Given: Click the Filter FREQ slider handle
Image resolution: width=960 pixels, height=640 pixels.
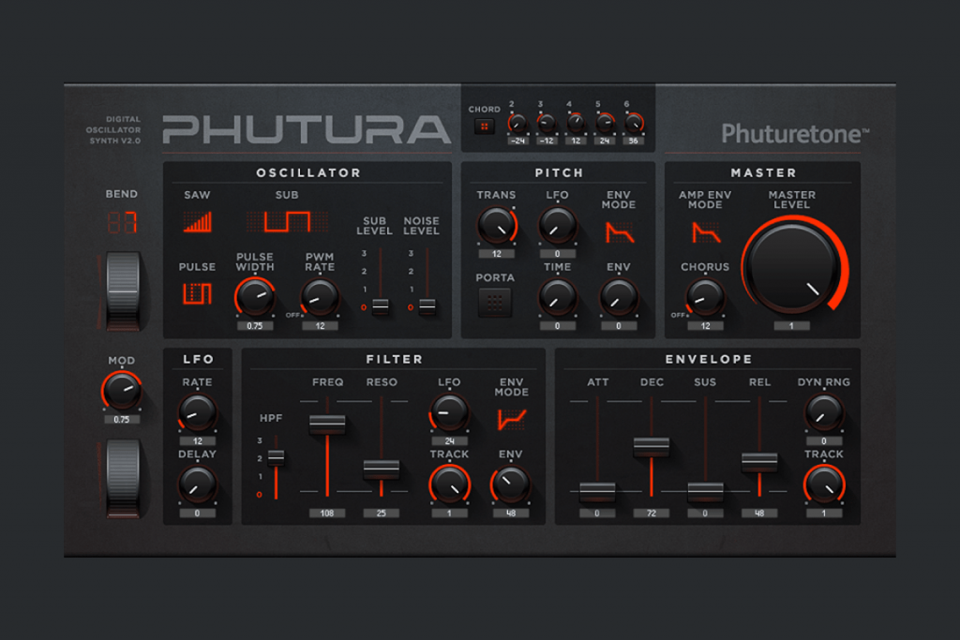Looking at the screenshot, I should click(327, 424).
